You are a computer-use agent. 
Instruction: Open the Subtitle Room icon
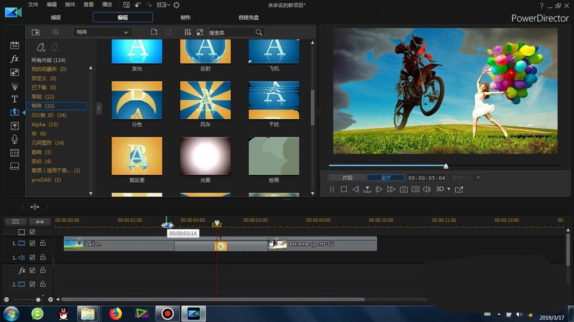[x=15, y=166]
